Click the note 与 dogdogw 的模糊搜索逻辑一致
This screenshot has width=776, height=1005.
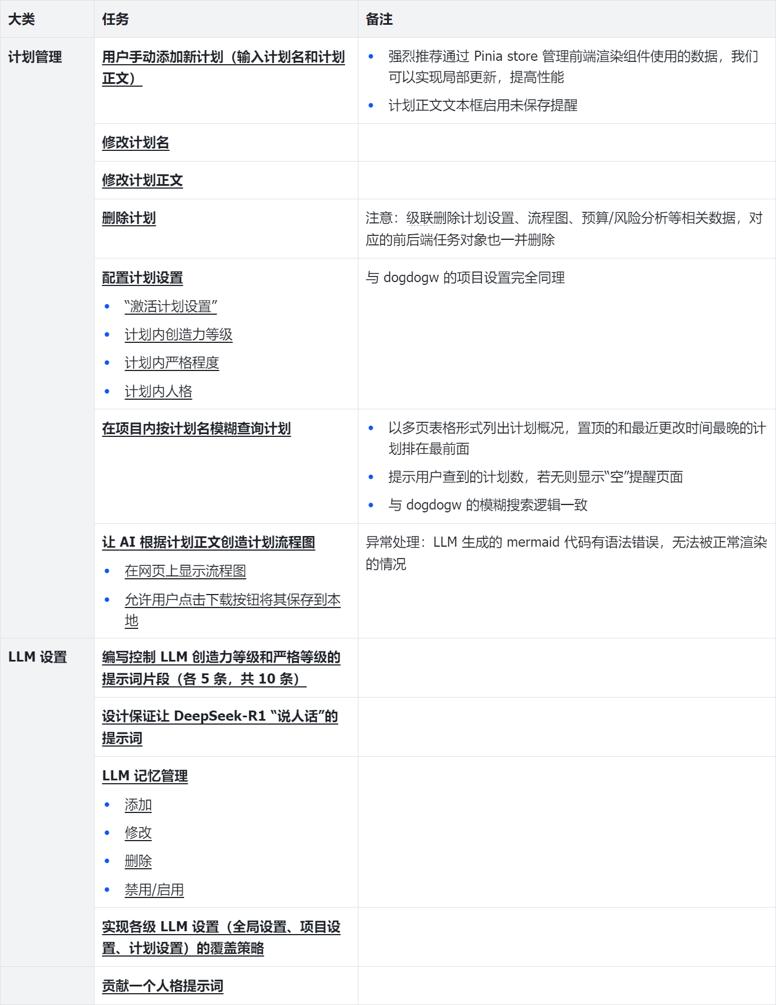tap(488, 505)
